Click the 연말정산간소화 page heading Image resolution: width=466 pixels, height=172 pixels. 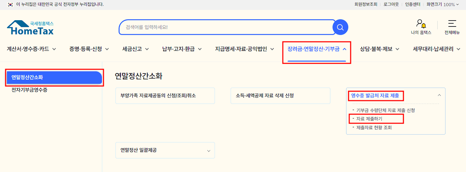coord(138,76)
